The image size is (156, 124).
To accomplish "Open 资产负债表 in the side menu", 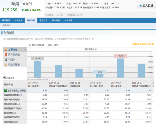I will coord(15,55).
